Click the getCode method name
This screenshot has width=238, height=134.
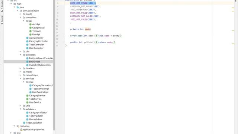pyautogui.click(x=88, y=42)
